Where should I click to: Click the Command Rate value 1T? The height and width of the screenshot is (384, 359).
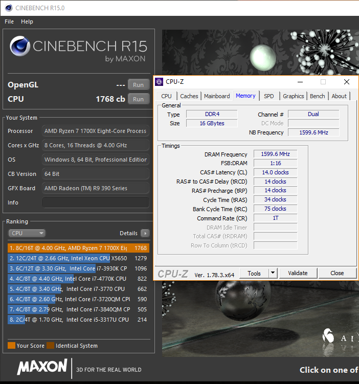coord(276,218)
